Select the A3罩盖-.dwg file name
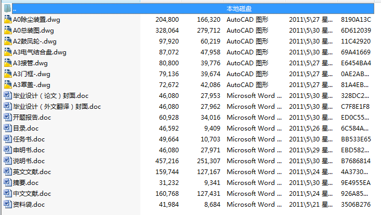The width and height of the screenshot is (381, 215). coord(32,85)
